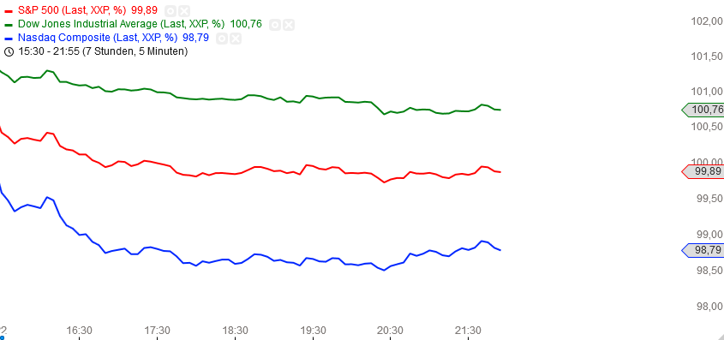
Task: Click the red S&P 500 color marker
Action: 9,11
